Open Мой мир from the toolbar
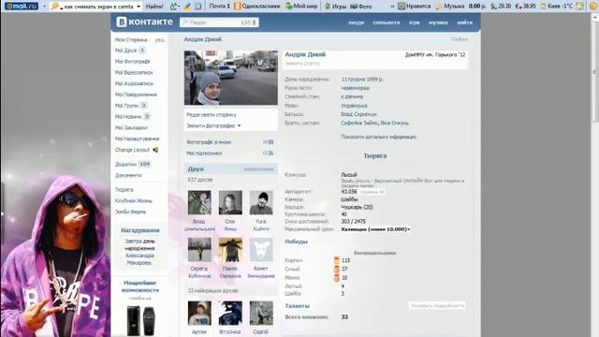The image size is (599, 337). pos(301,7)
